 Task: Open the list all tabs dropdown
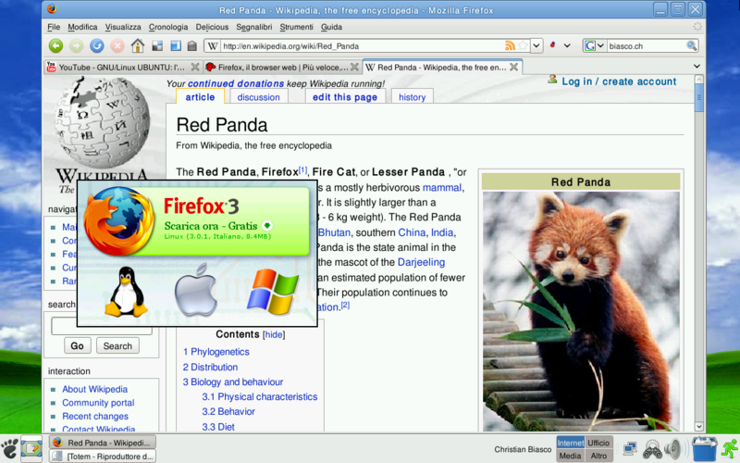tap(697, 66)
